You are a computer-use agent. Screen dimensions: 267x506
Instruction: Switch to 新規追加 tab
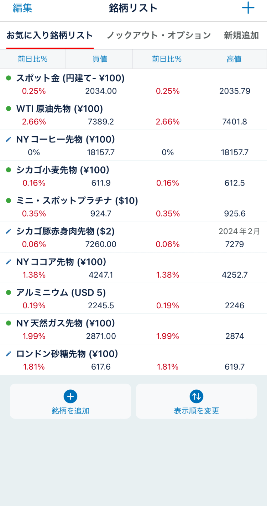241,35
